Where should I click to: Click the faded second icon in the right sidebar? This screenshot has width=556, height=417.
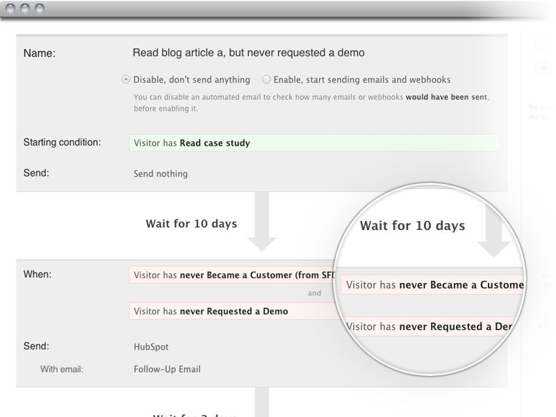[x=540, y=67]
